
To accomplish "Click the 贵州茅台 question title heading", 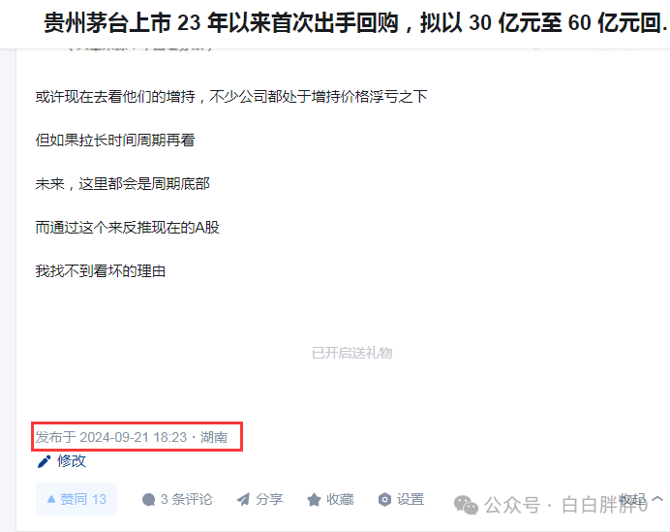I will (x=356, y=22).
